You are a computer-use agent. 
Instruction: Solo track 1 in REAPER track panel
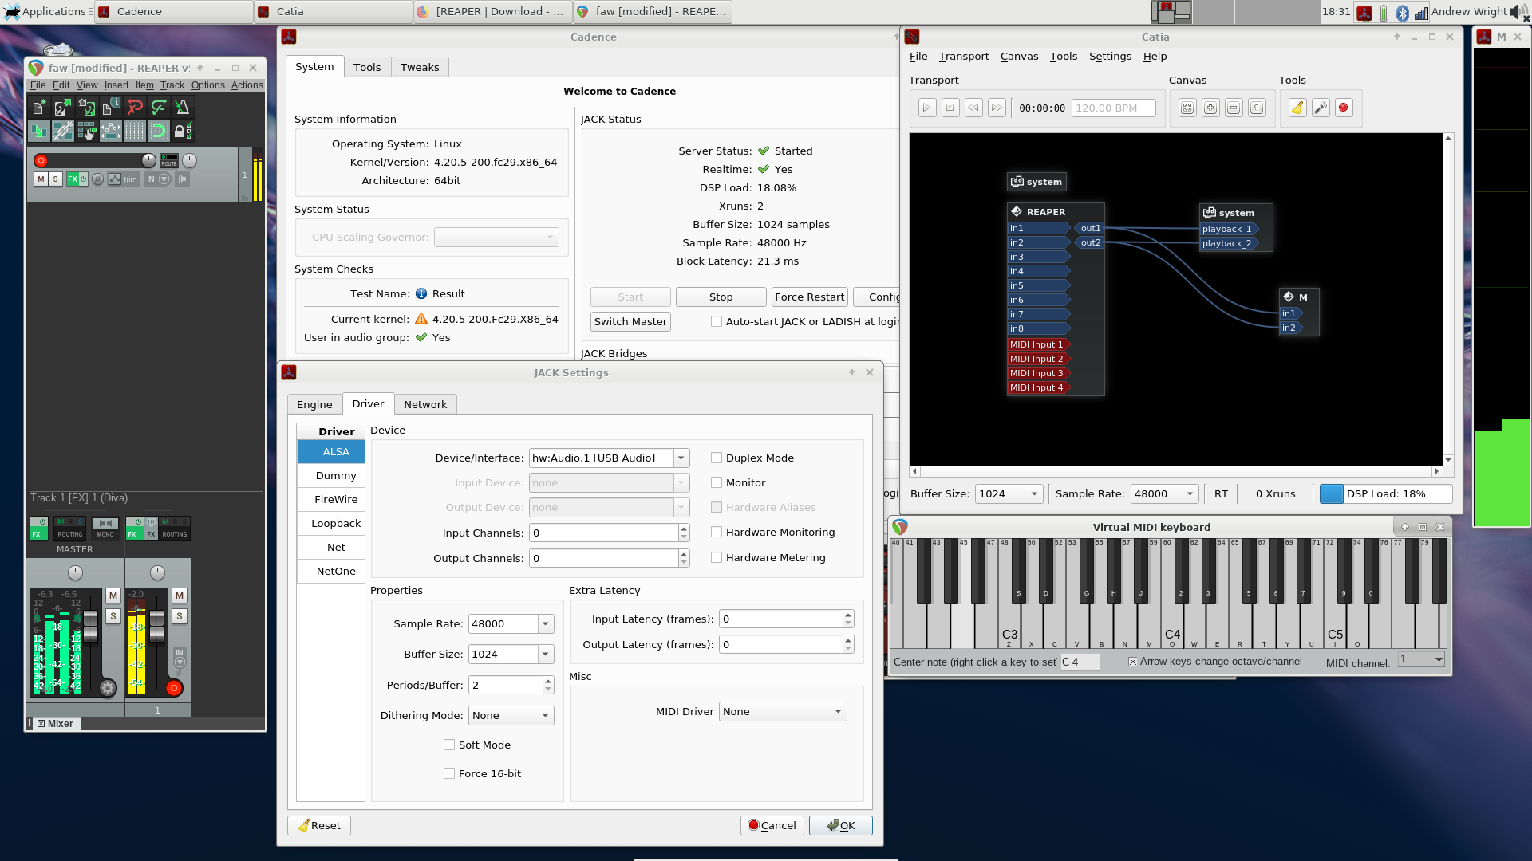coord(55,179)
